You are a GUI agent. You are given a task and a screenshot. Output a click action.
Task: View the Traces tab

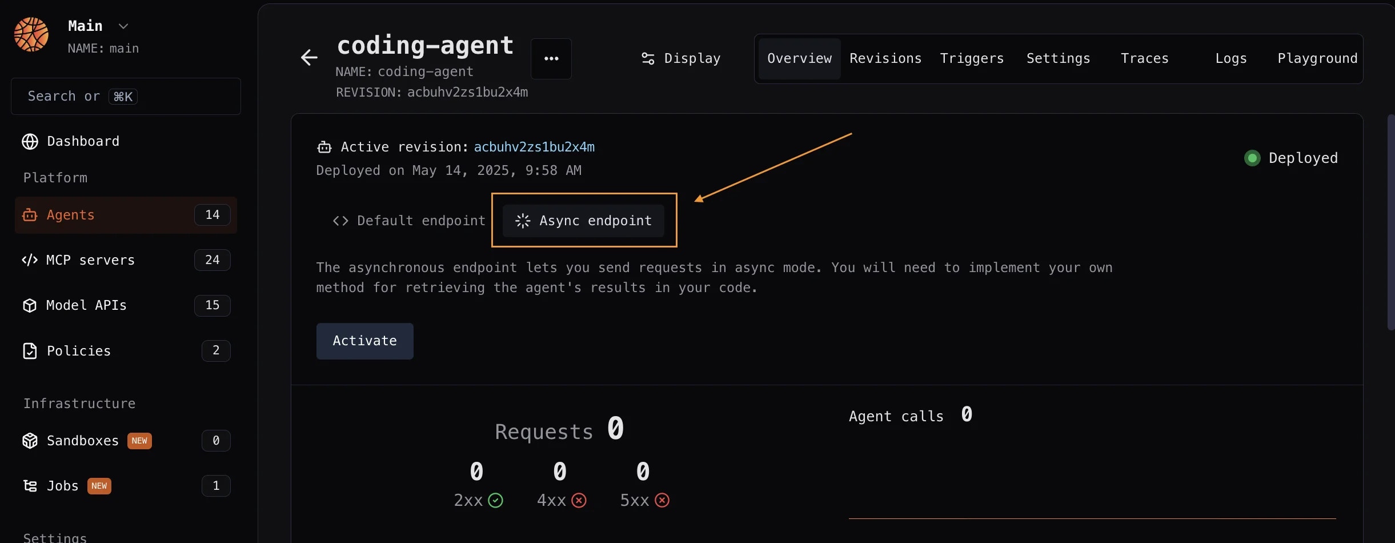point(1145,58)
